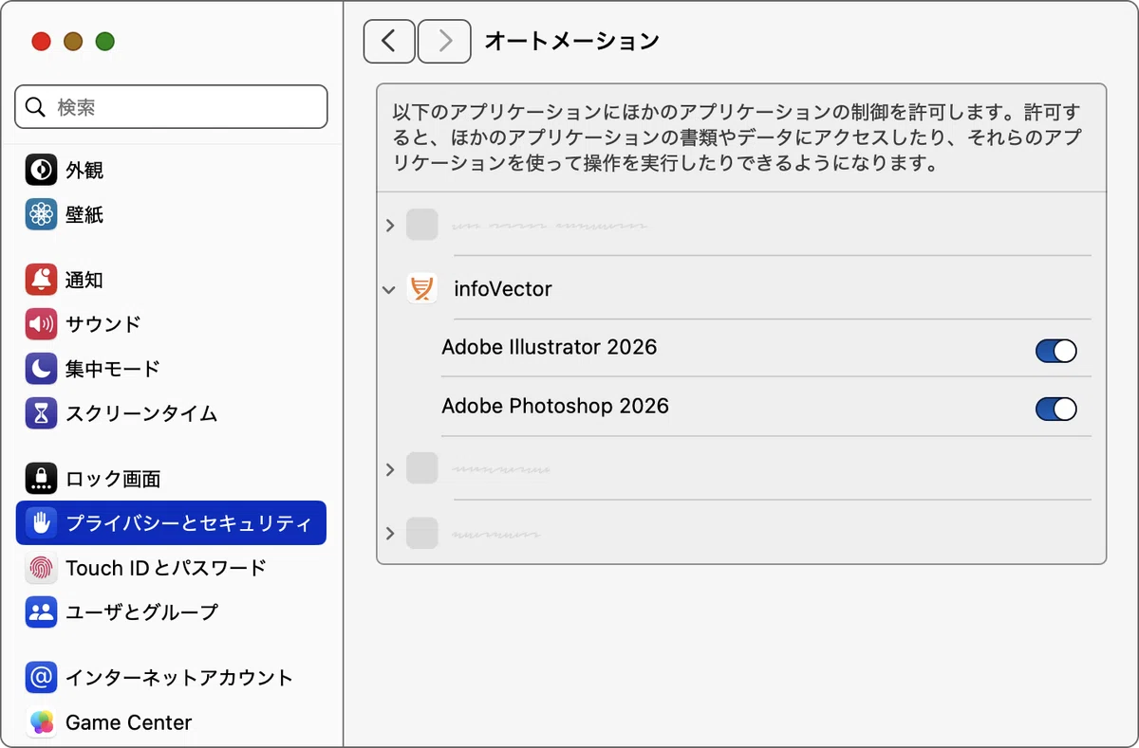1139x748 pixels.
Task: Open 通知 settings pane
Action: [x=171, y=280]
